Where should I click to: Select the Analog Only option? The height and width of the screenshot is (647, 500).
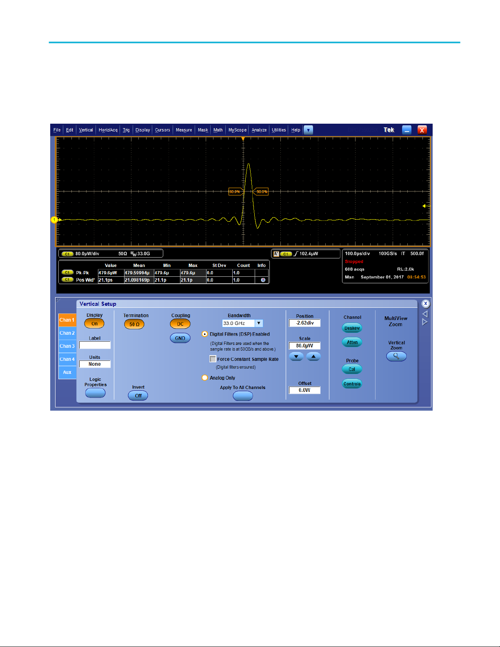click(x=205, y=378)
